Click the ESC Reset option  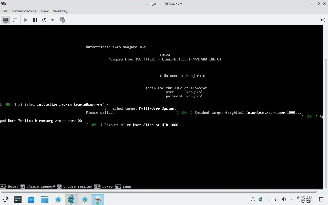coord(9,186)
